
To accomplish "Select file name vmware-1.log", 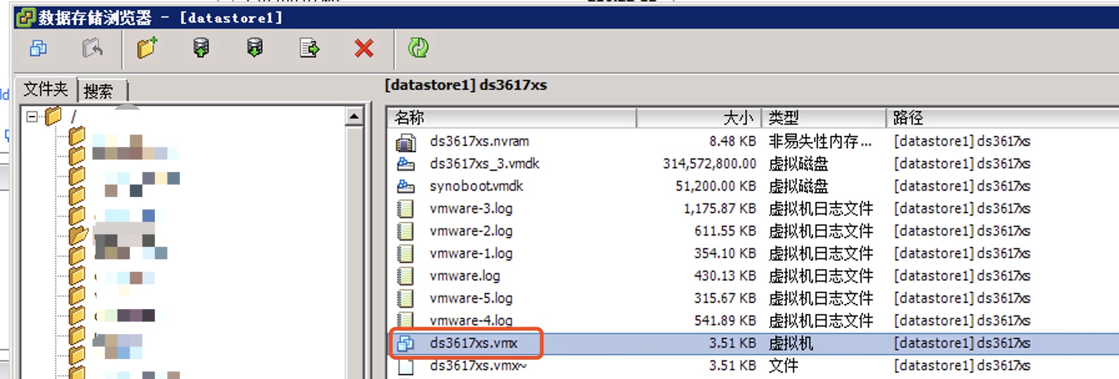I will point(471,254).
